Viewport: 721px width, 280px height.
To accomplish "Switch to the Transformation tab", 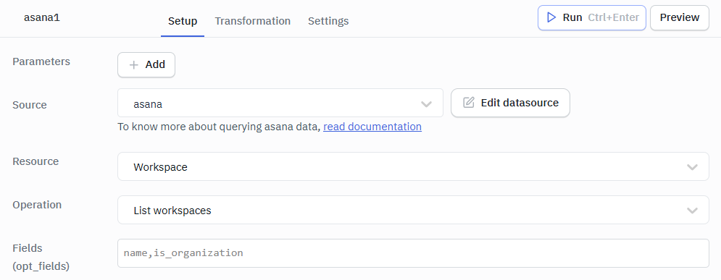I will click(252, 21).
